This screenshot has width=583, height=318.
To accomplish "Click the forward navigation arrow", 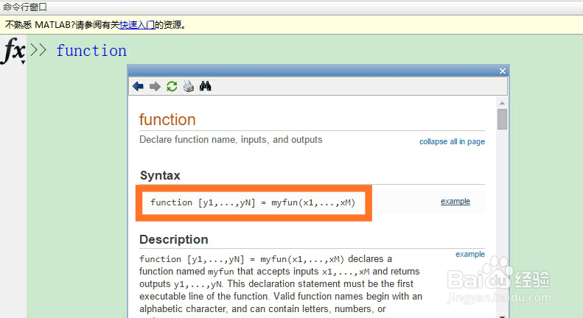I will pos(155,87).
